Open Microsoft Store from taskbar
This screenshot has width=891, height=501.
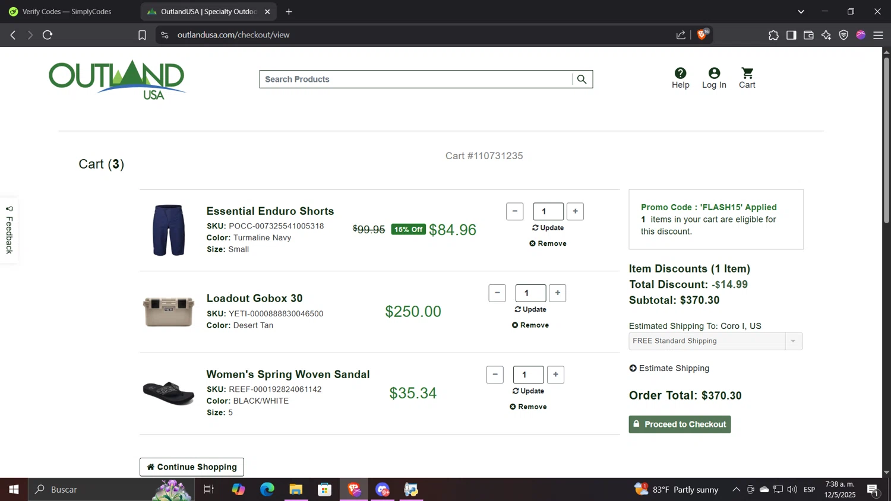tap(324, 490)
